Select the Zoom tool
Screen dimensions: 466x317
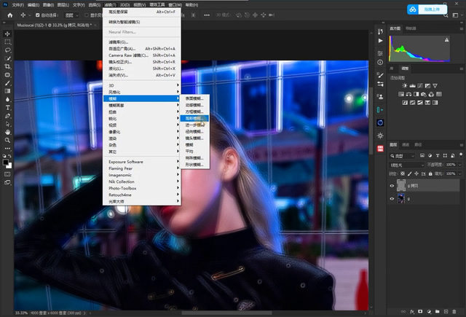(7, 140)
